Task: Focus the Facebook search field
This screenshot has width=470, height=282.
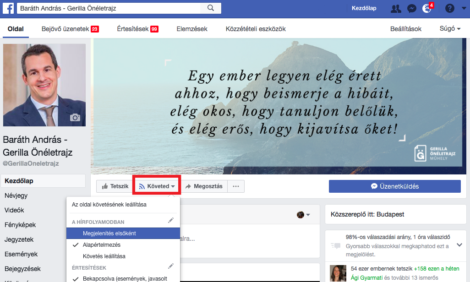Action: [109, 8]
